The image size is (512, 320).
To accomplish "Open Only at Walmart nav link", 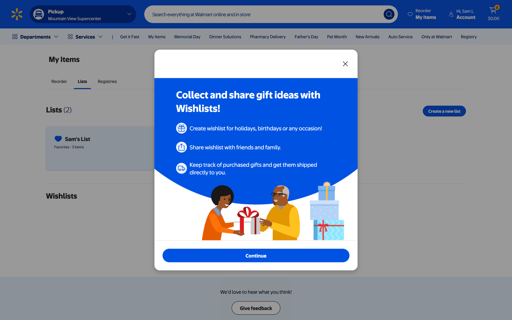I will tap(437, 37).
